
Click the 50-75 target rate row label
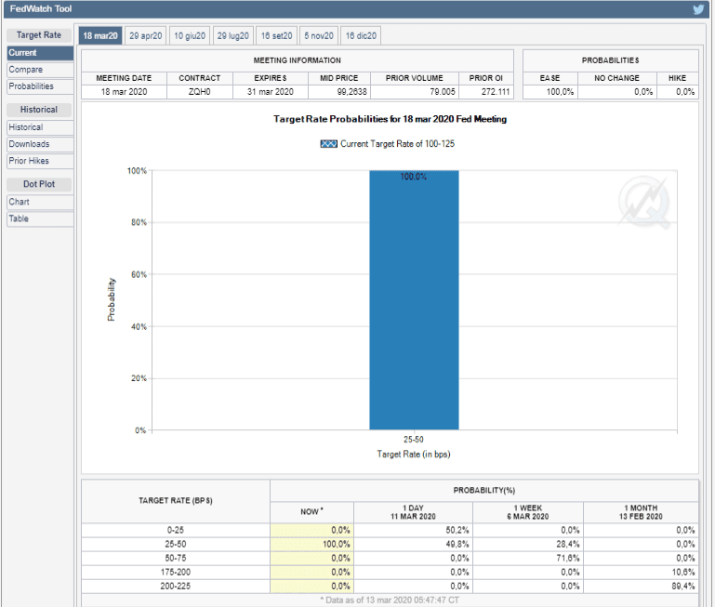[175, 559]
